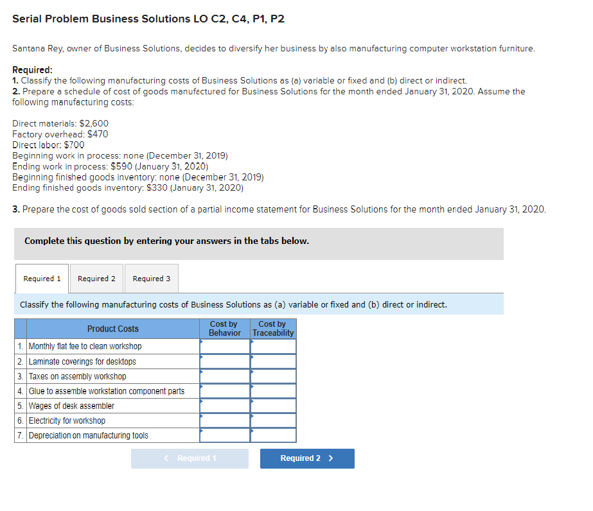Click the 'Direct labor: $700' line

click(48, 144)
